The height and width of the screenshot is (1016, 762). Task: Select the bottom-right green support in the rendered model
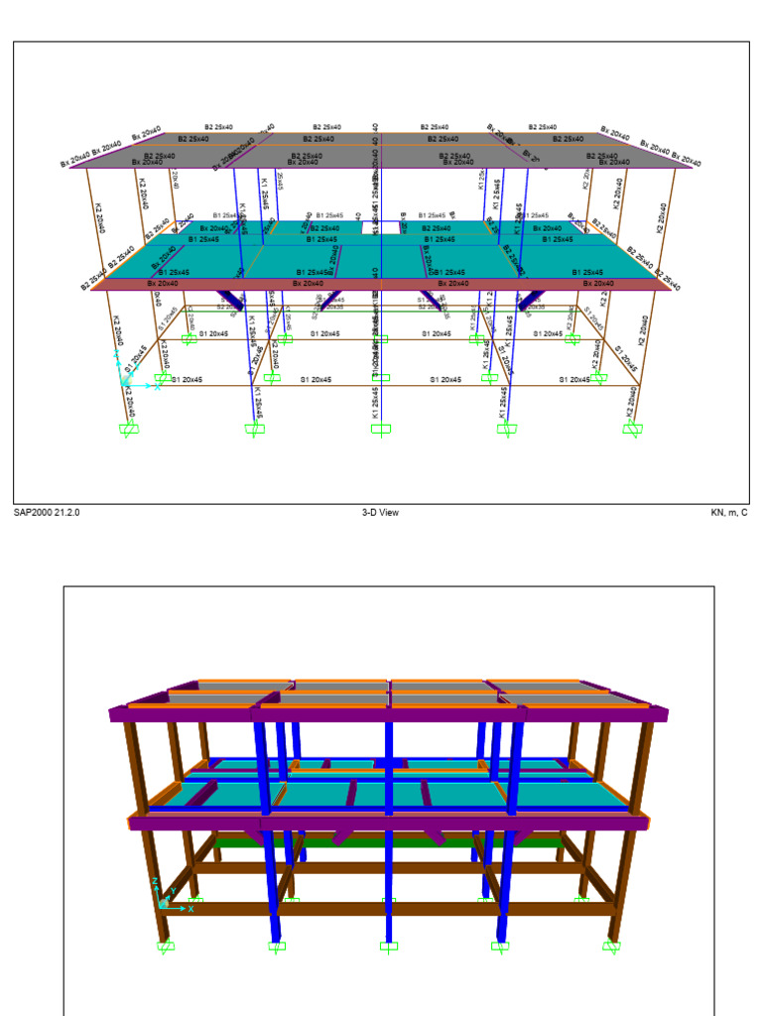tap(611, 947)
